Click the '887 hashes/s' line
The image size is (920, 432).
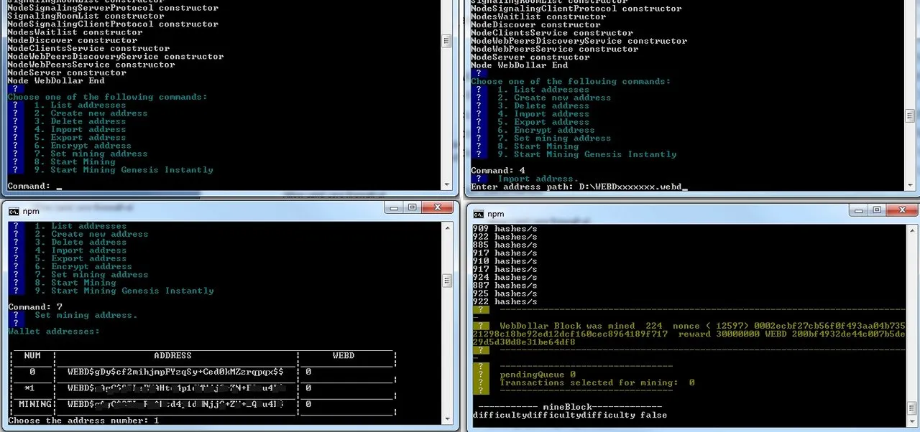(x=505, y=286)
